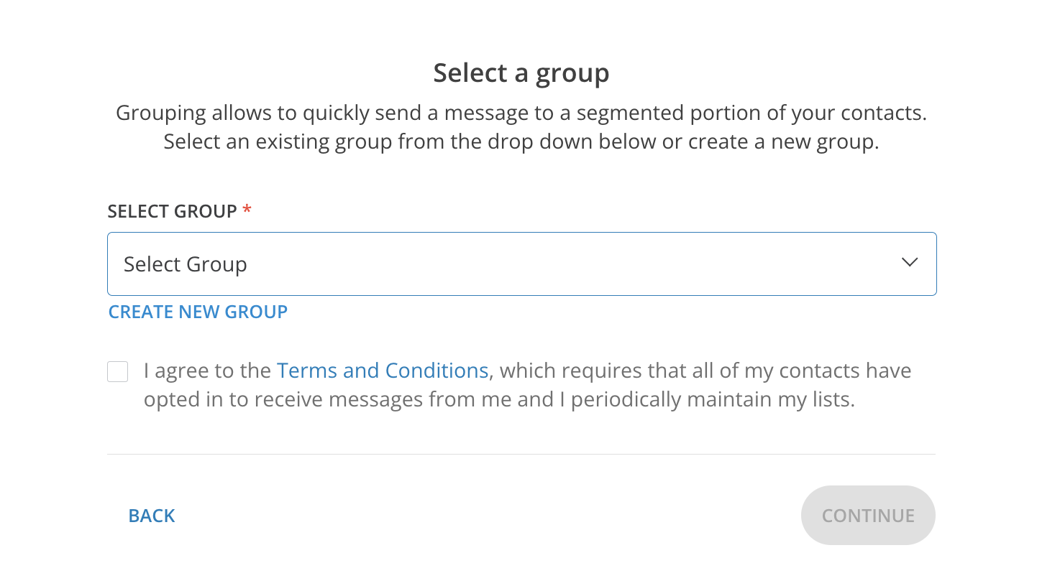This screenshot has width=1037, height=586.
Task: Click the red required asterisk
Action: click(247, 210)
